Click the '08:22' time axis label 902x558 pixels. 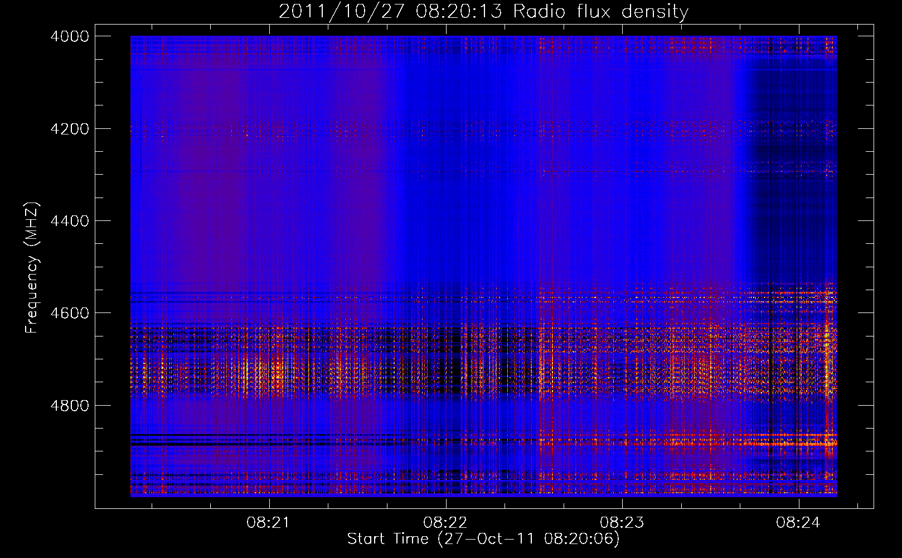click(445, 523)
